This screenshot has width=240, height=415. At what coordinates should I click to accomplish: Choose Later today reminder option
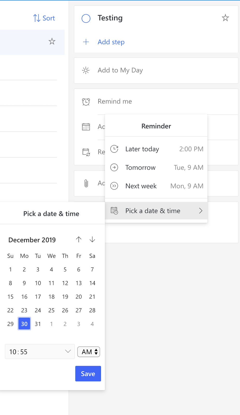tap(156, 149)
